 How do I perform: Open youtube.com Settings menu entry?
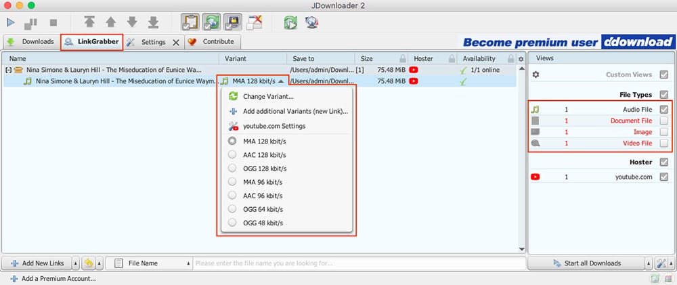tap(286, 126)
